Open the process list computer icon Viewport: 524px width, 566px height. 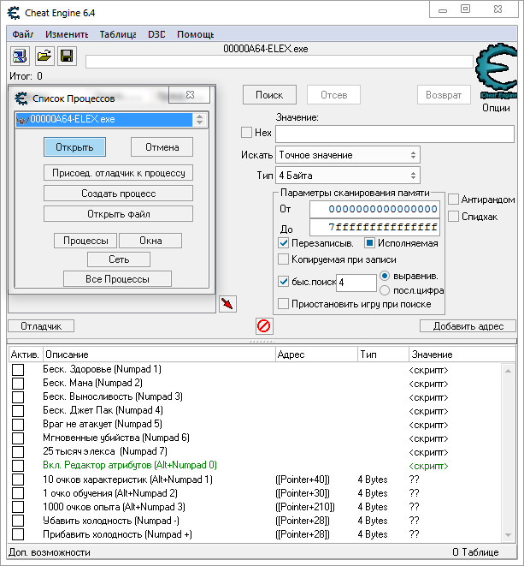pyautogui.click(x=20, y=56)
